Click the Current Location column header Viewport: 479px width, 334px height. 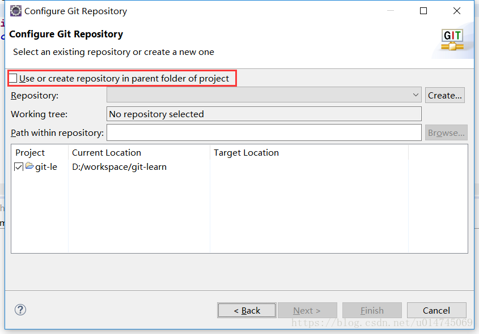139,152
